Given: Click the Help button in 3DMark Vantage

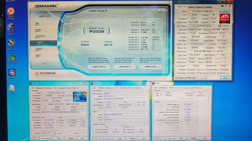Looking at the screenshot, I should coord(161,11).
